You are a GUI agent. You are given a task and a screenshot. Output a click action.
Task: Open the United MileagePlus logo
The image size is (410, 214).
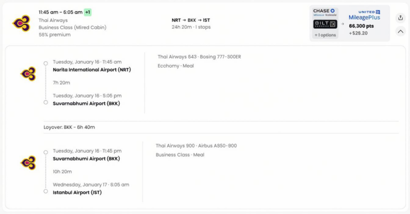tap(369, 15)
